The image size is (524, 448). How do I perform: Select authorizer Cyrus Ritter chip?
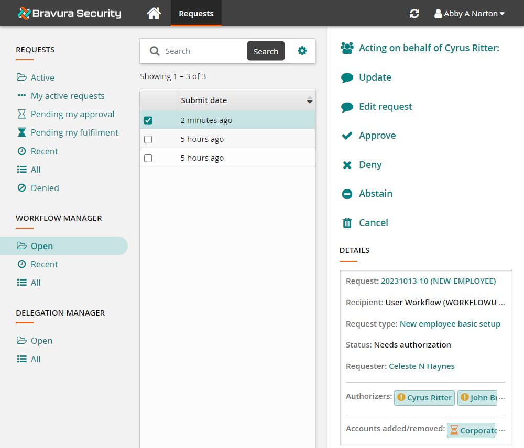click(x=424, y=398)
